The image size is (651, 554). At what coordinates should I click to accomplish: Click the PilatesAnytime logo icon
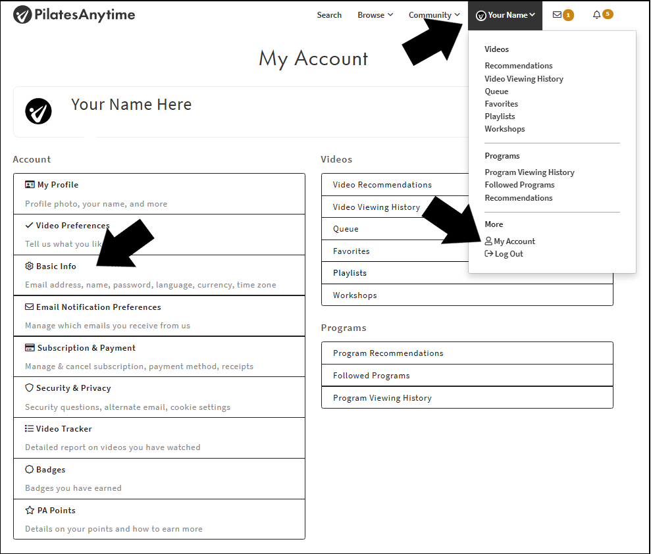pyautogui.click(x=22, y=15)
